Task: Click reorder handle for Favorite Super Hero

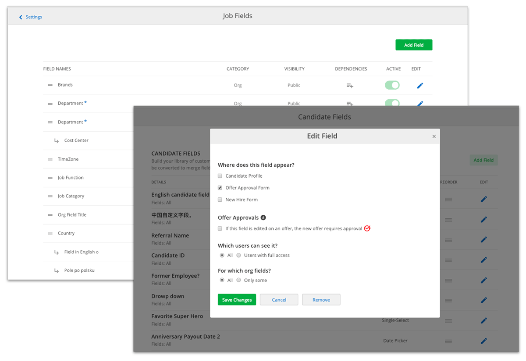Action: [448, 321]
